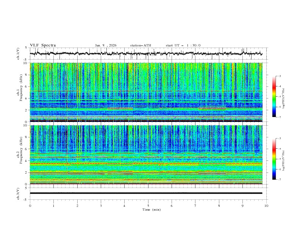Click the "-7" tick on ch.1 colorbar
Viewport: 300px width, 231px height.
click(x=279, y=117)
